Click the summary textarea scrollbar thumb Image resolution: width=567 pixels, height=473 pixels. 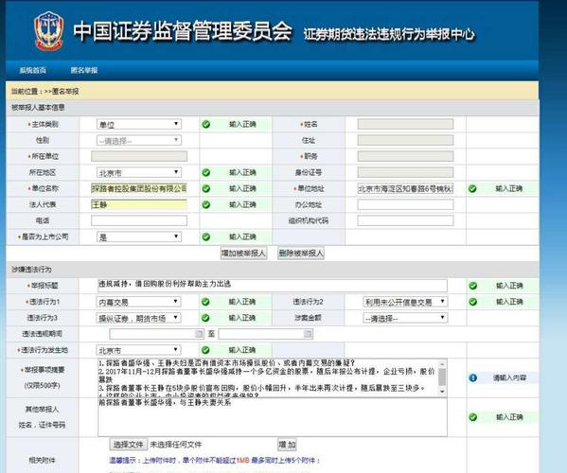442,377
